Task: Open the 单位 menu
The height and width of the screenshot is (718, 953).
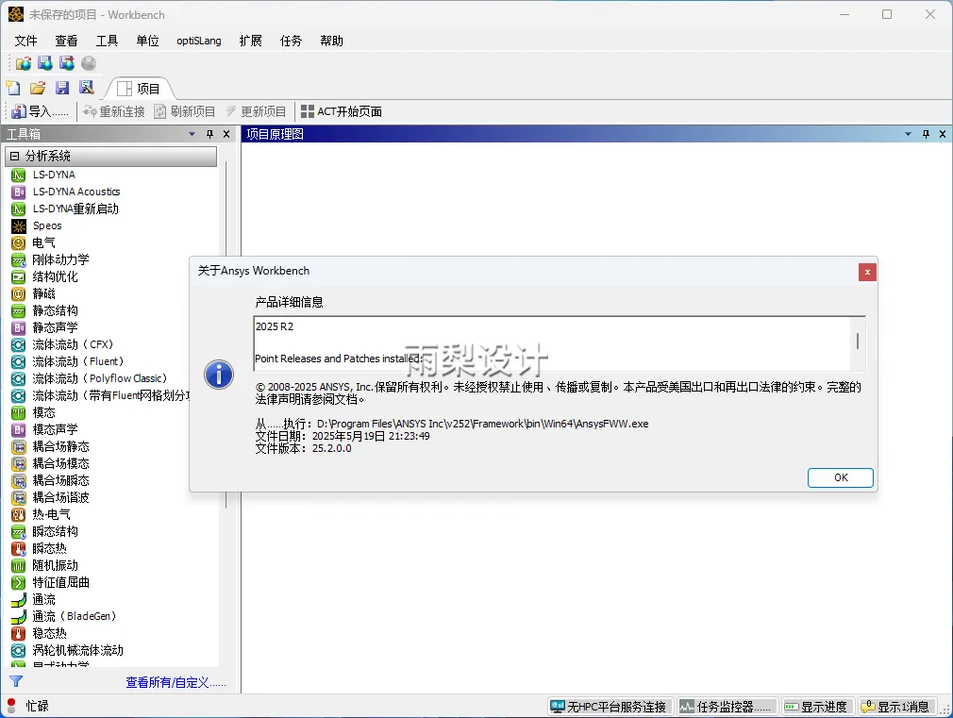Action: (148, 41)
